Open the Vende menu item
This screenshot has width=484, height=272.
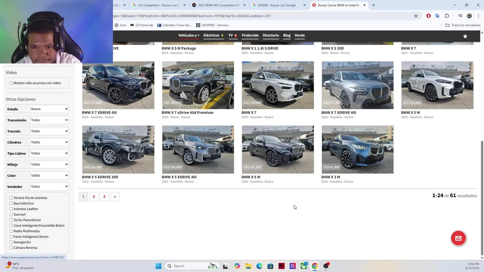click(x=299, y=36)
